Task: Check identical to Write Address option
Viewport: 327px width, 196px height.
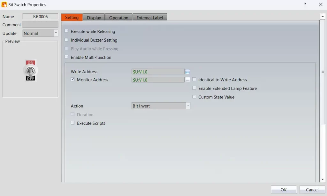Action: 194,80
